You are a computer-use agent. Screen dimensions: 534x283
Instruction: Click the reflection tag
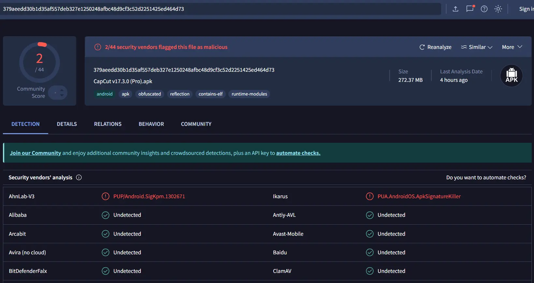[180, 94]
